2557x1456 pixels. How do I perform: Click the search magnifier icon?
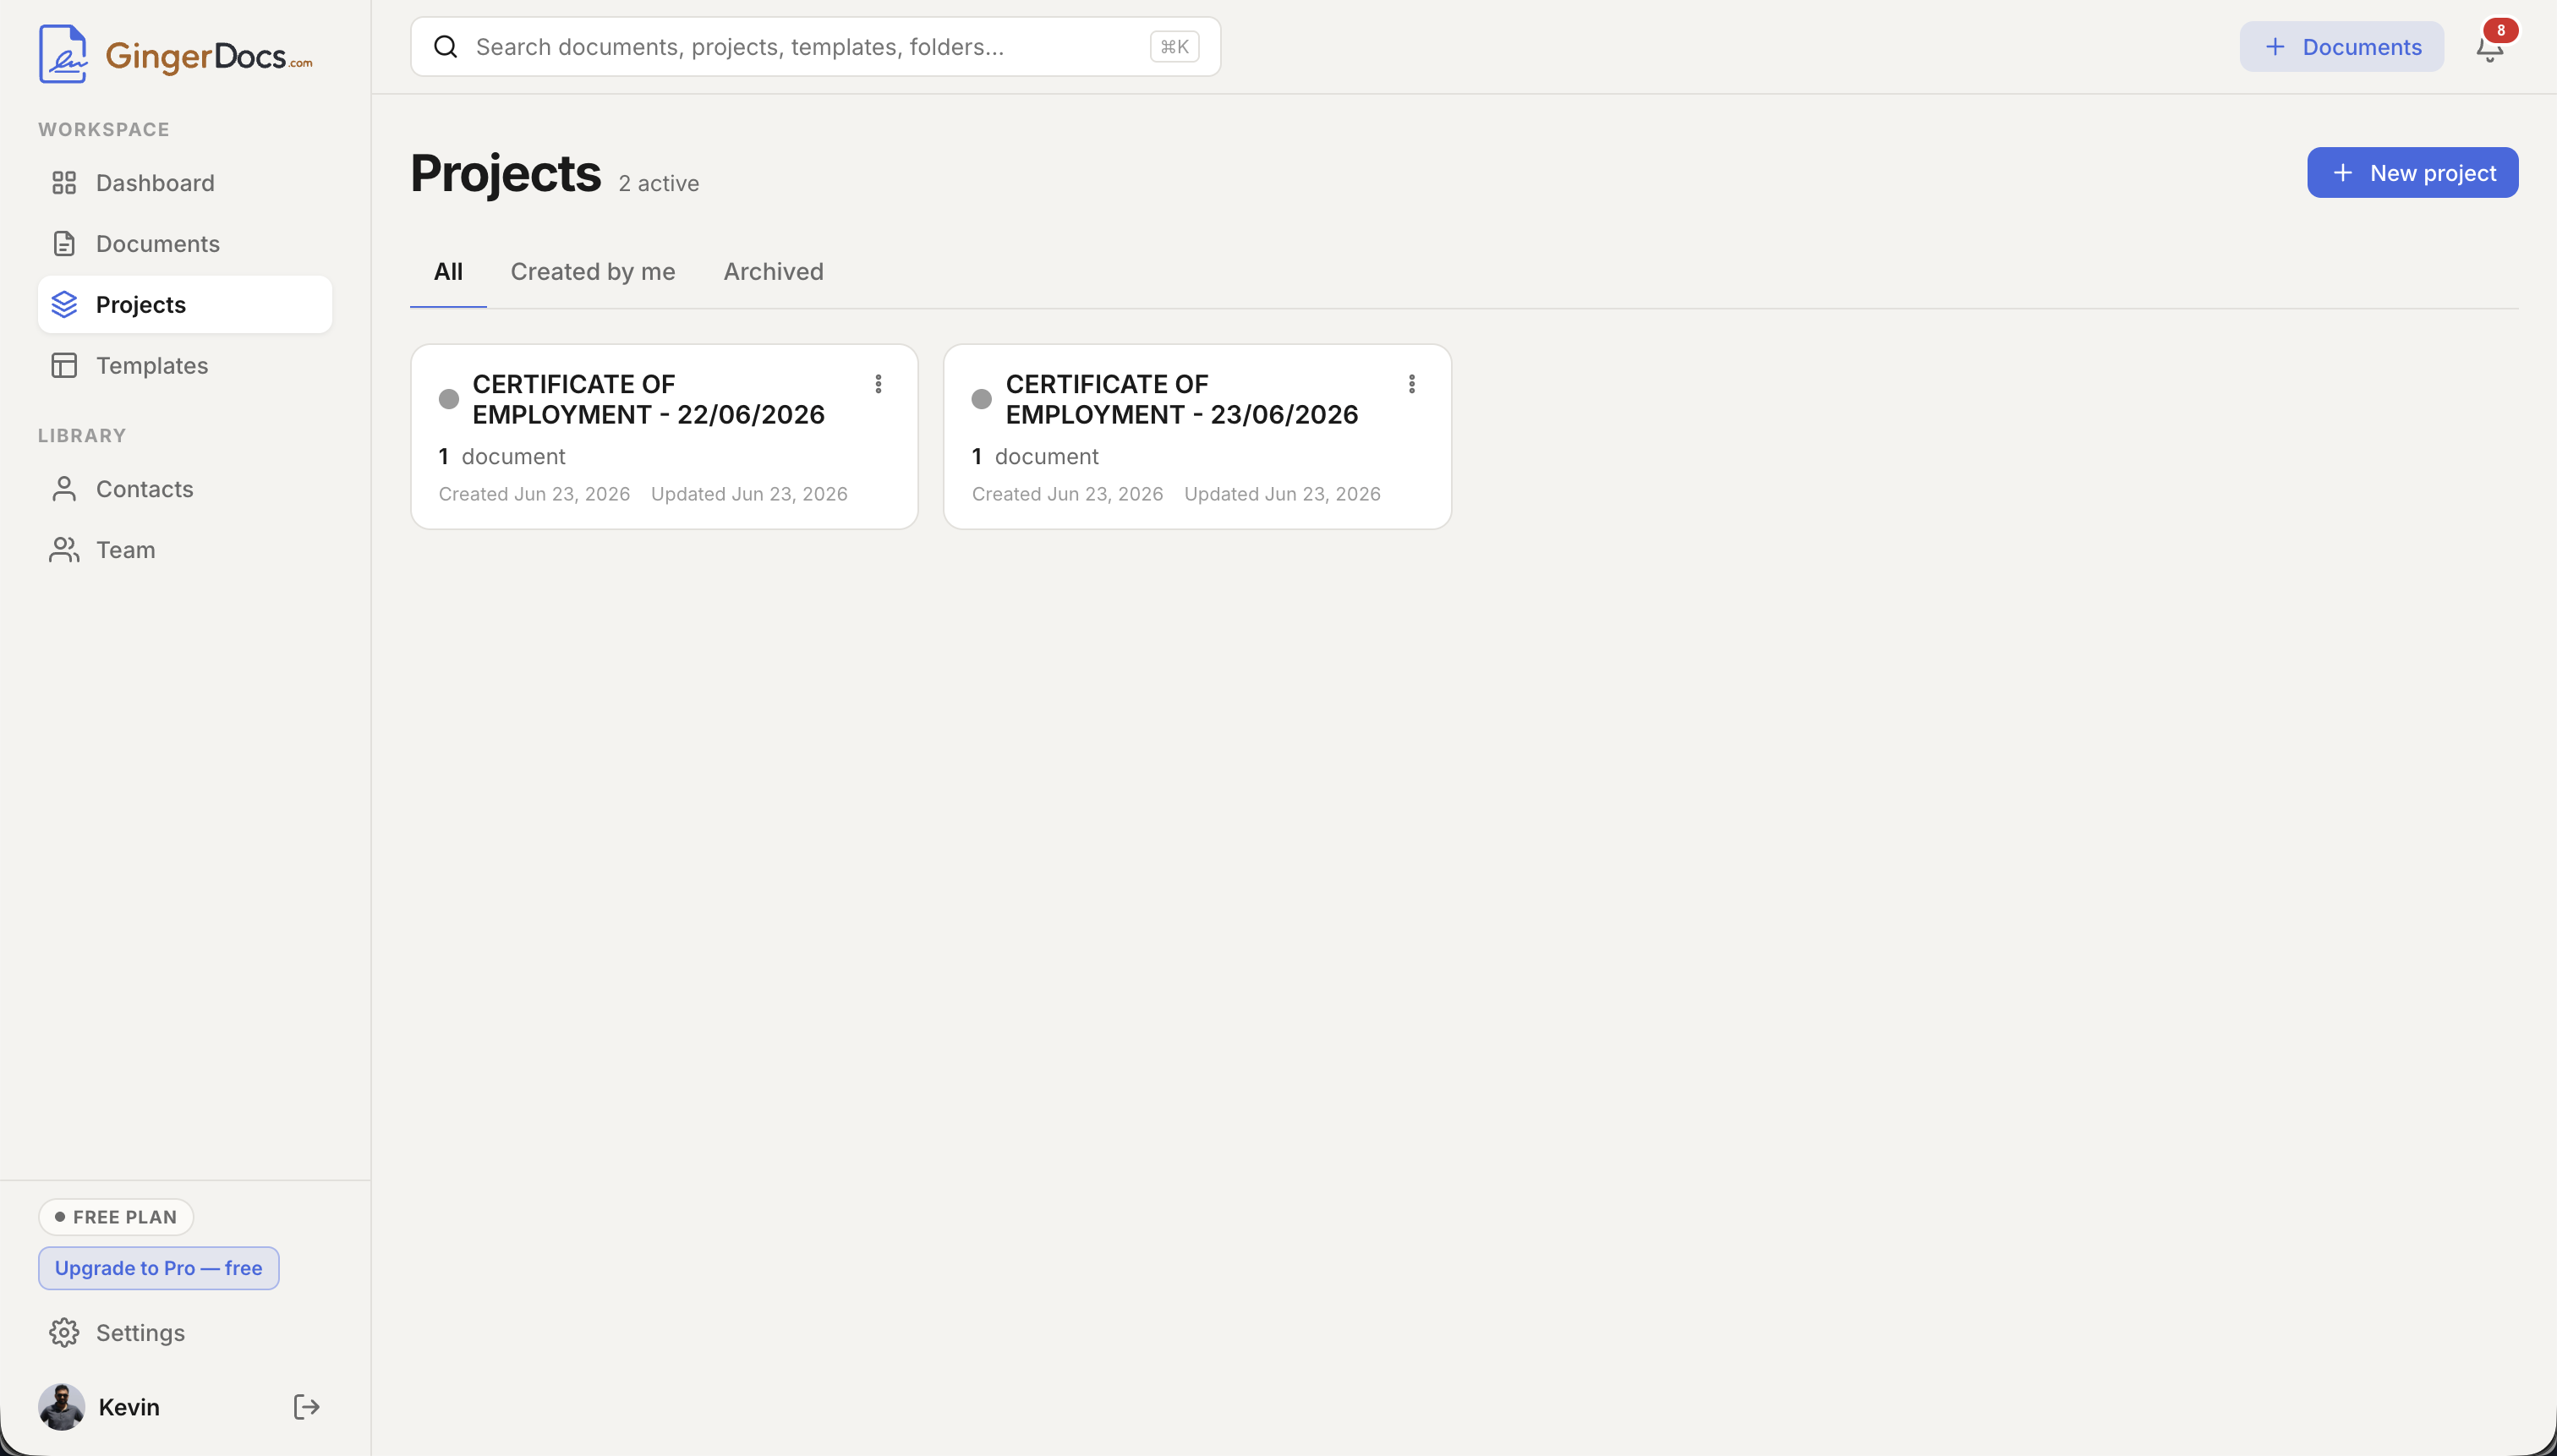446,47
